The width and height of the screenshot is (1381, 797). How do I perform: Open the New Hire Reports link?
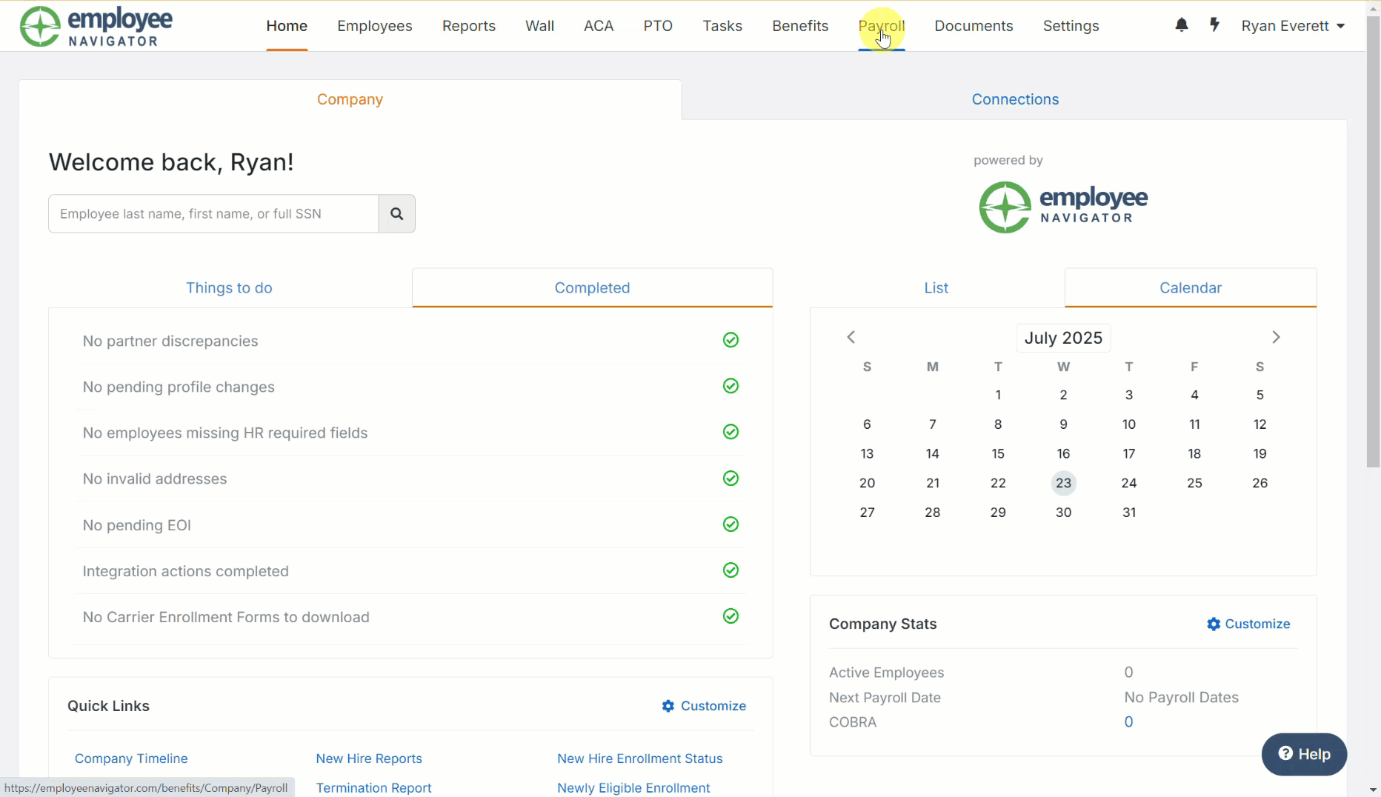[369, 758]
